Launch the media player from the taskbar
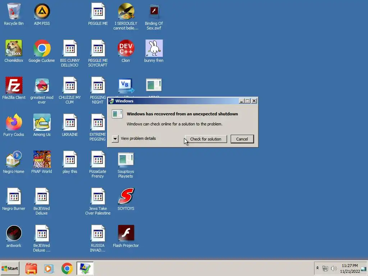The height and width of the screenshot is (276, 368). 49,268
